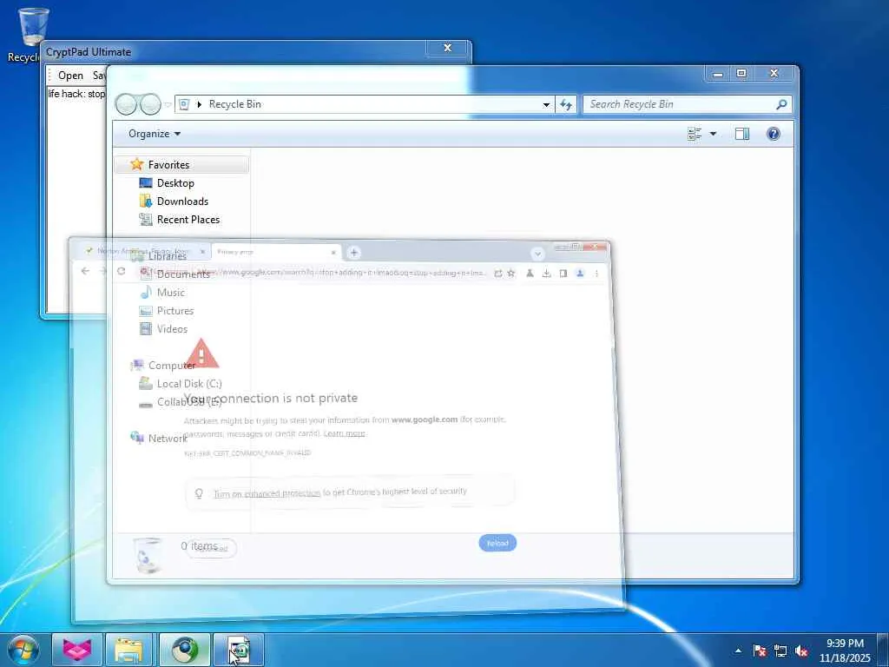Open the Action Center flag icon
This screenshot has height=667, width=889.
click(759, 650)
